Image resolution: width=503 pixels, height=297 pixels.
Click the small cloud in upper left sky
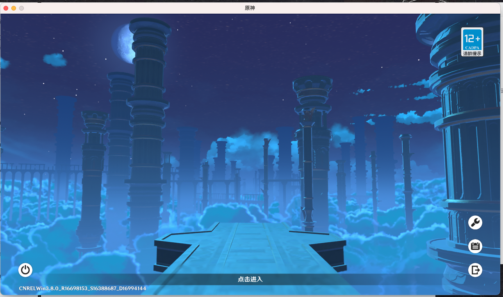tap(55, 60)
